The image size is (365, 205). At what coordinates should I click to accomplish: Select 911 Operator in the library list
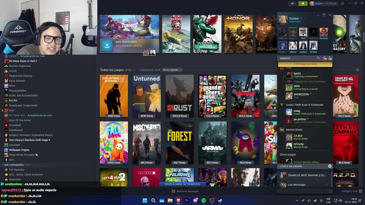click(x=17, y=170)
